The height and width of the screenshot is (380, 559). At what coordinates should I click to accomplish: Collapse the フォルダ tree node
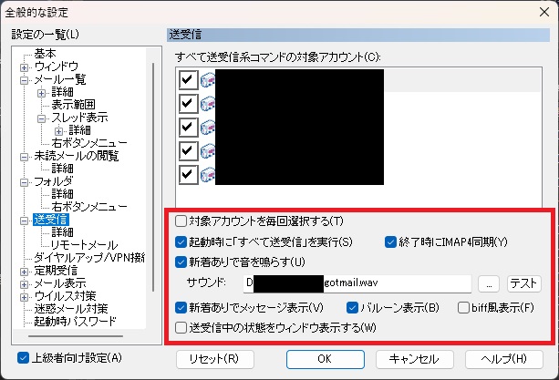tap(24, 182)
